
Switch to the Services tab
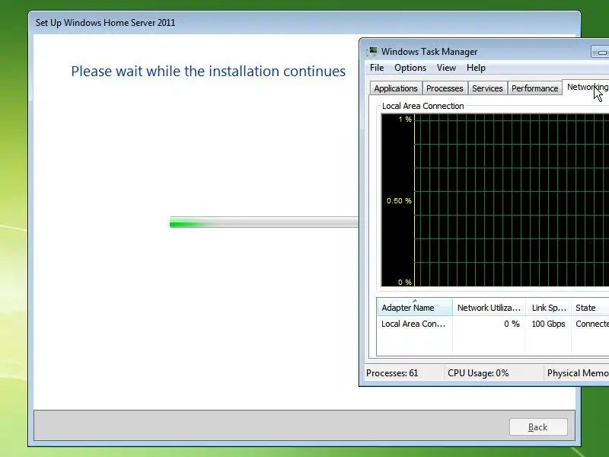tap(487, 88)
